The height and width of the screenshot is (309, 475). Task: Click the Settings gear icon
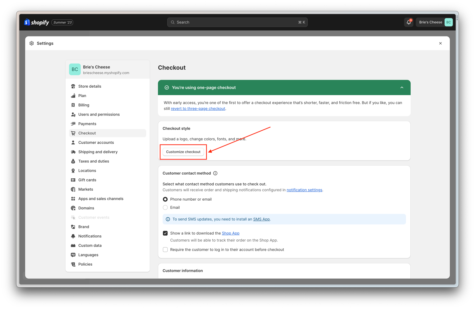tap(32, 43)
